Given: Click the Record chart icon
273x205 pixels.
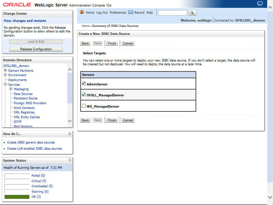Looking at the screenshot, I should [x=131, y=12].
